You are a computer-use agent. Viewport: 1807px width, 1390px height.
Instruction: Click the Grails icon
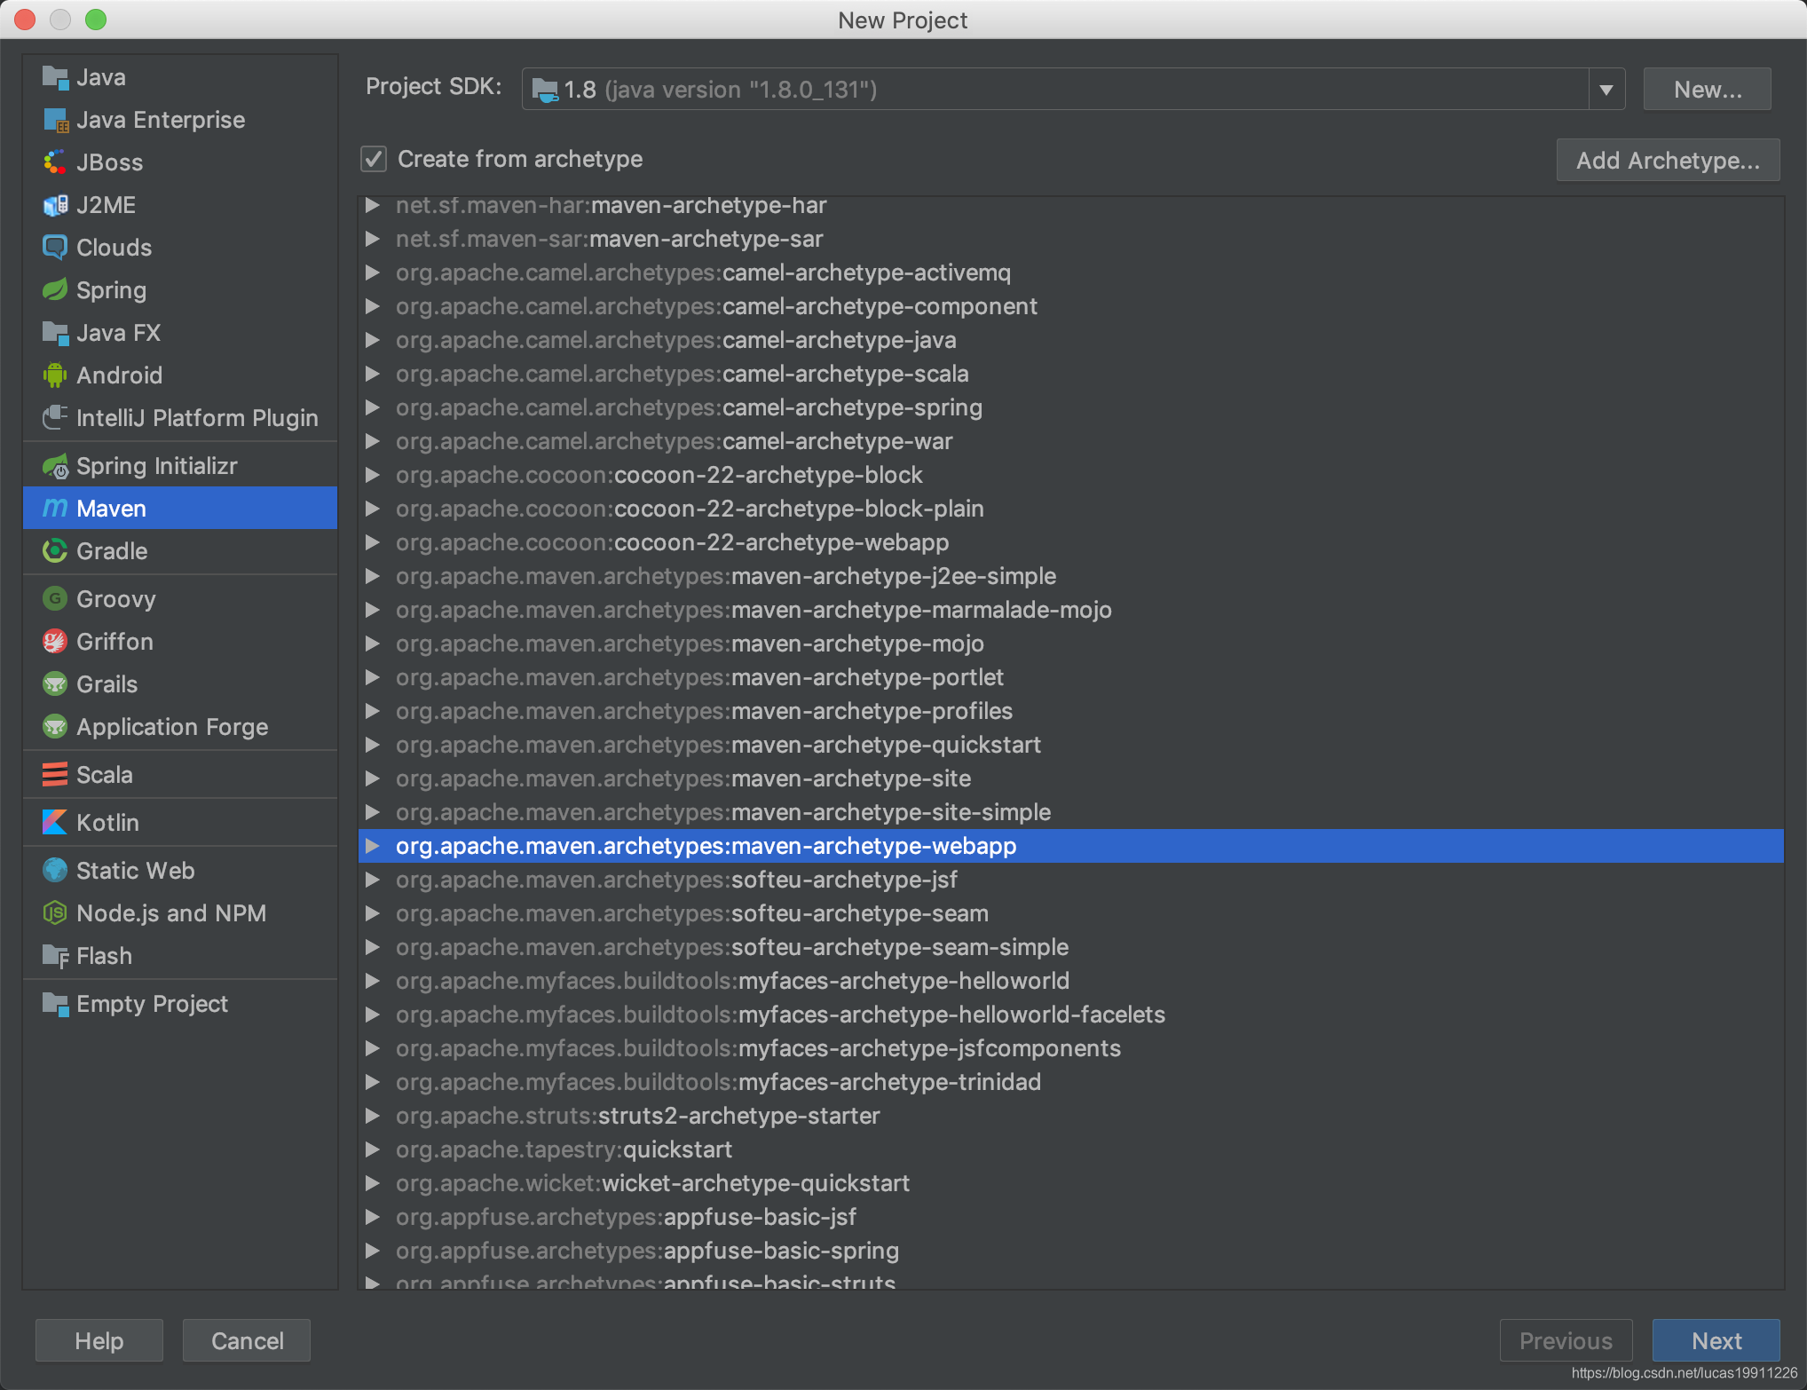pyautogui.click(x=55, y=684)
